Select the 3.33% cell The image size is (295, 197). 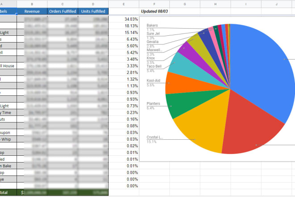(124, 66)
